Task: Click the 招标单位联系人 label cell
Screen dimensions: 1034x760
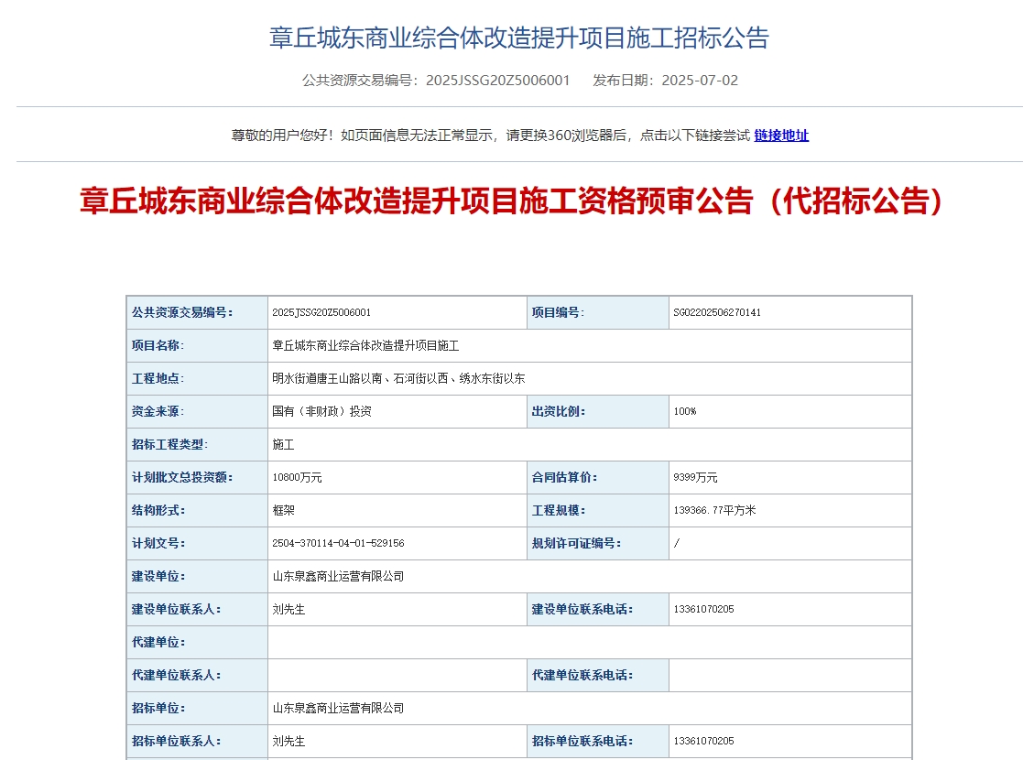Action: (197, 741)
